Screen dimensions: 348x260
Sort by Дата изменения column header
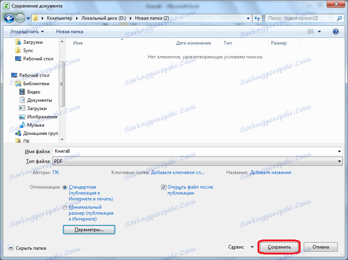pos(193,43)
